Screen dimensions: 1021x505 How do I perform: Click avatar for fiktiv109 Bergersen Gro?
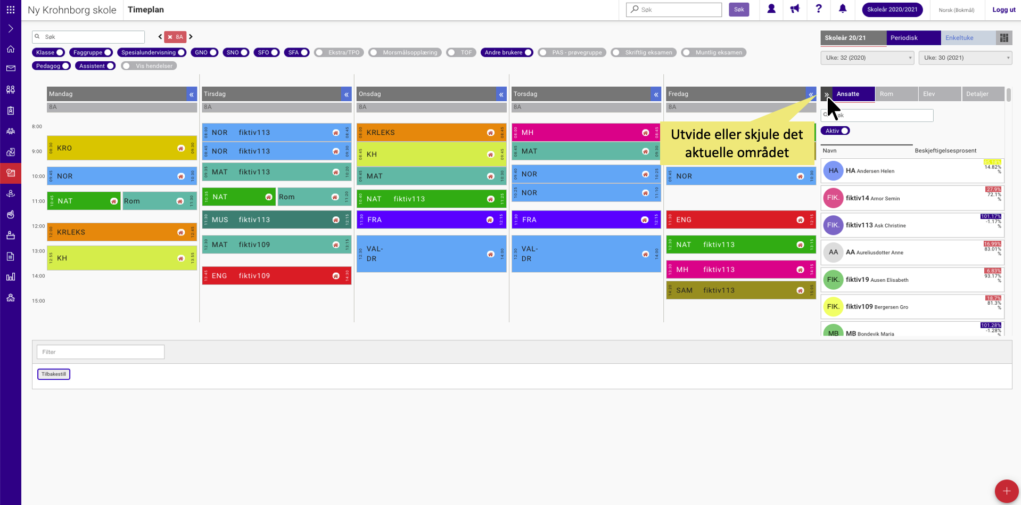pos(833,307)
